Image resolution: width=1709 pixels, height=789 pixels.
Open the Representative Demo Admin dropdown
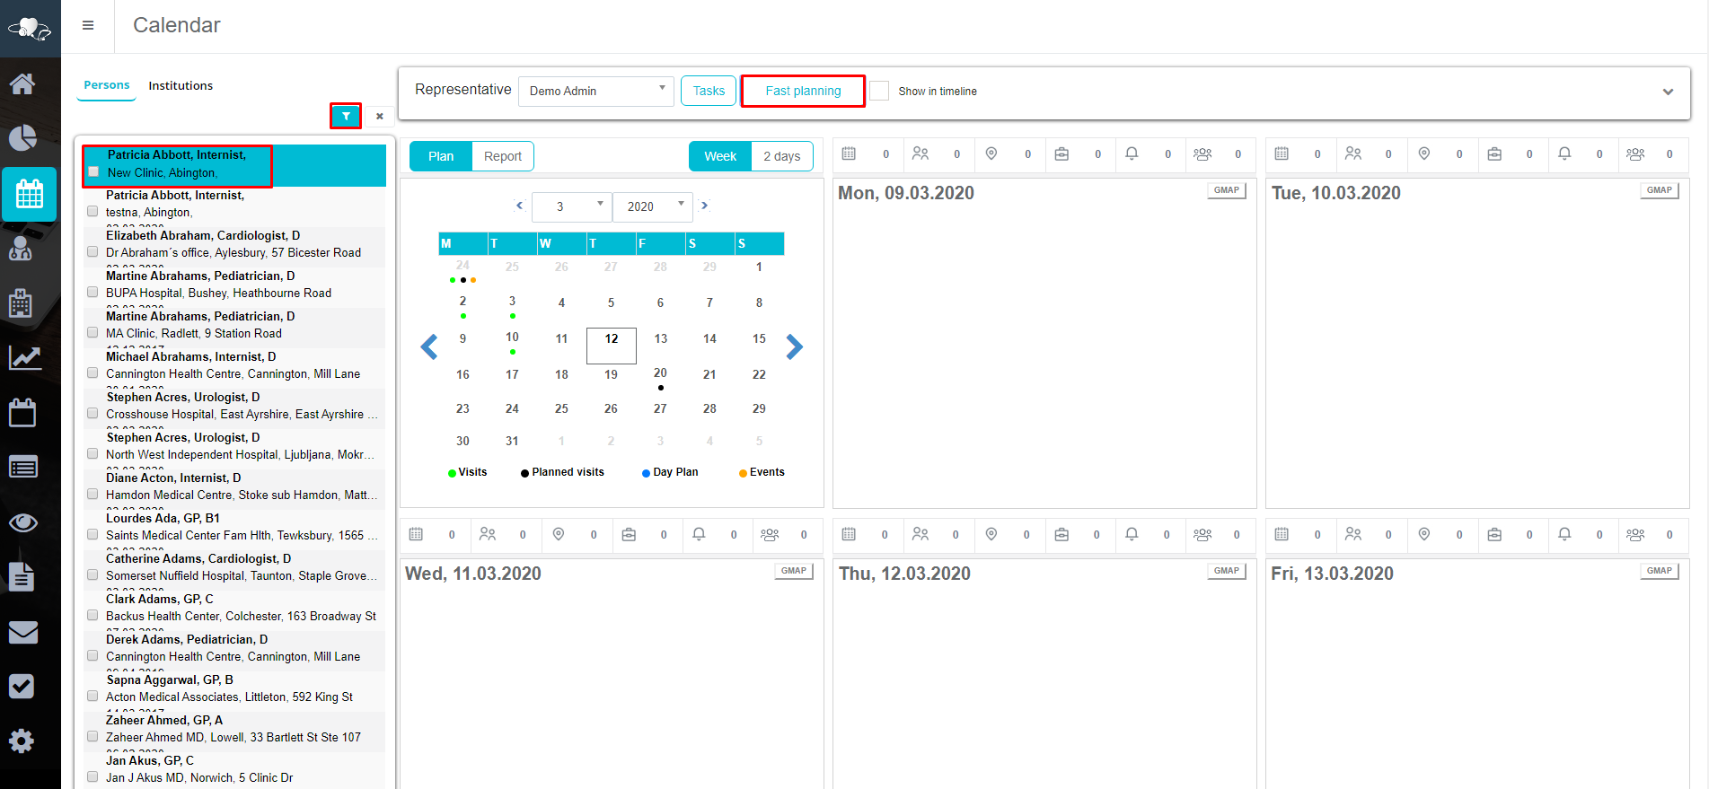[595, 92]
